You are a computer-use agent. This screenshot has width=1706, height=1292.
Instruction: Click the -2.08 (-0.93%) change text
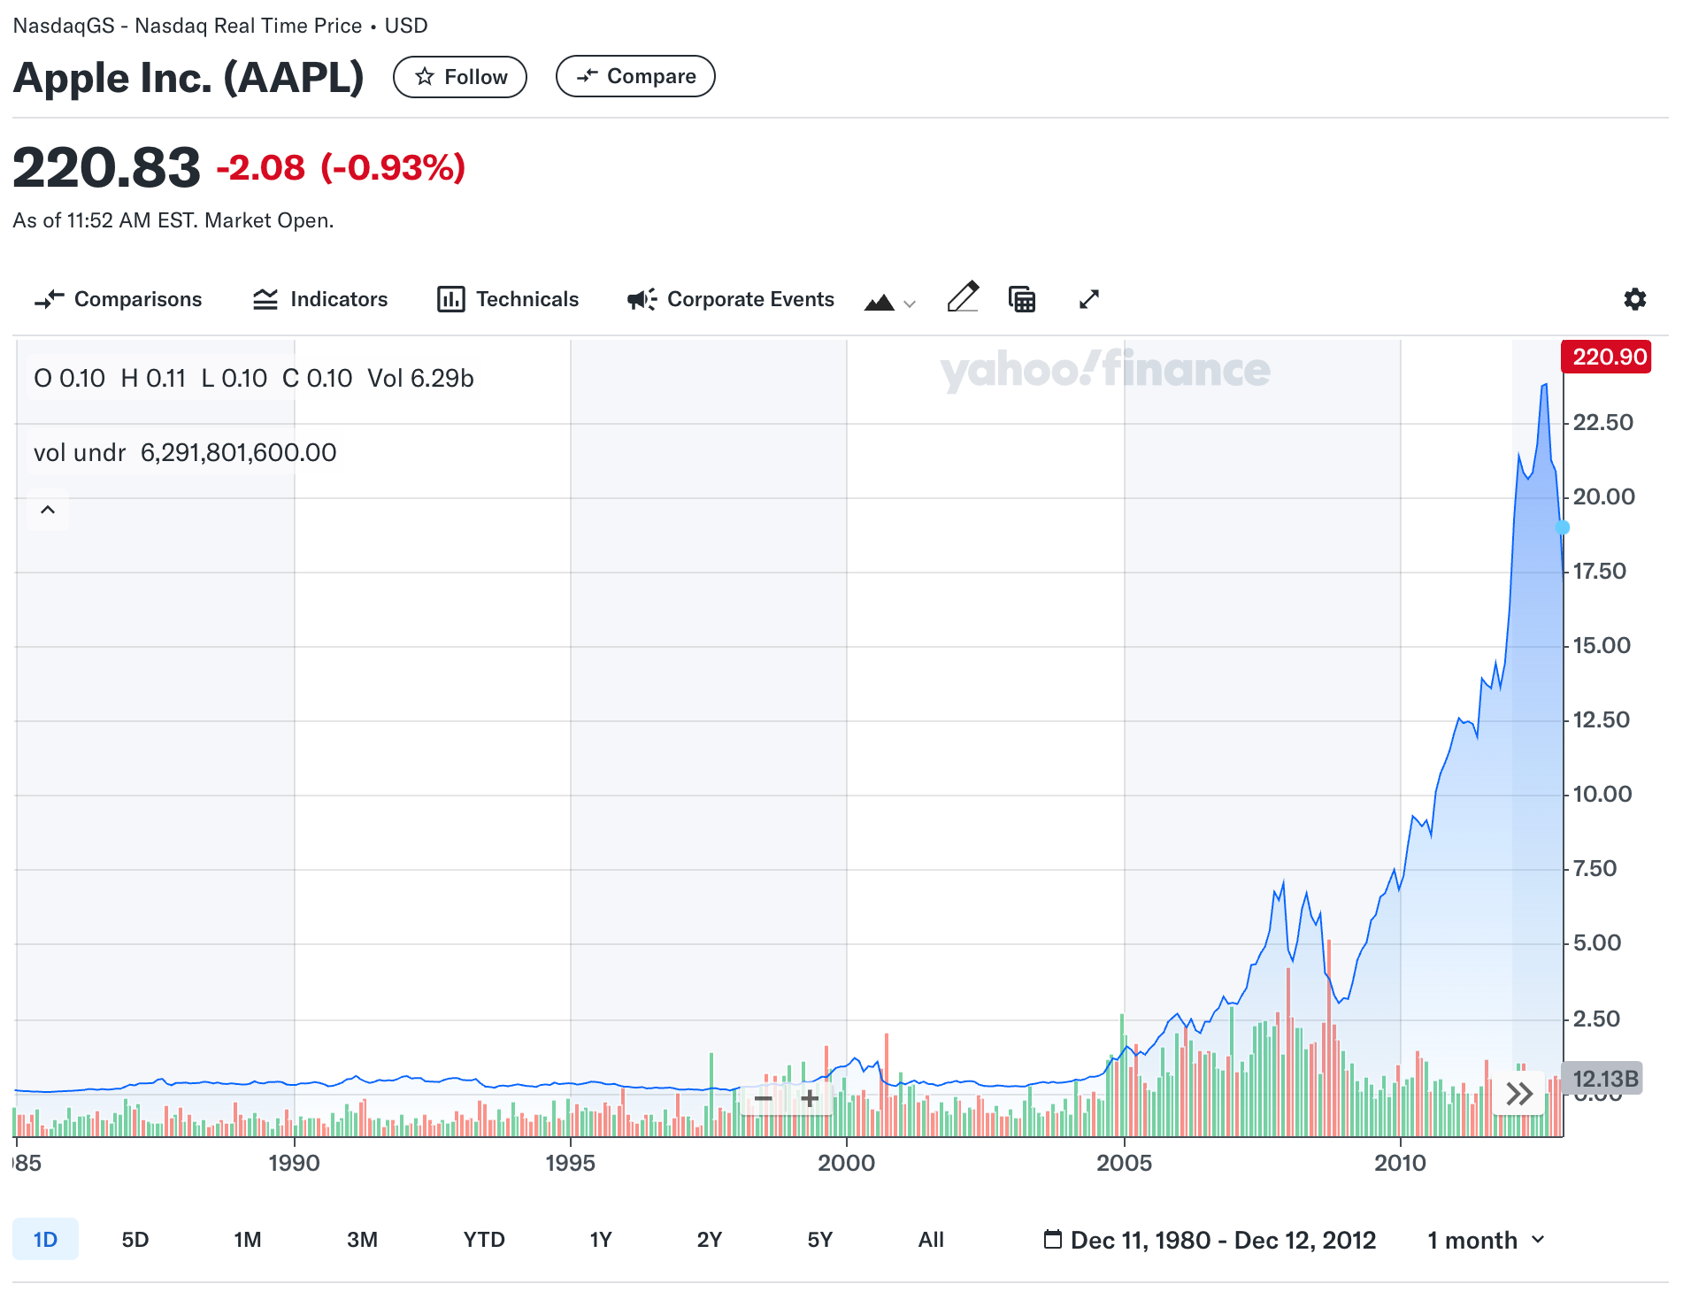point(341,168)
